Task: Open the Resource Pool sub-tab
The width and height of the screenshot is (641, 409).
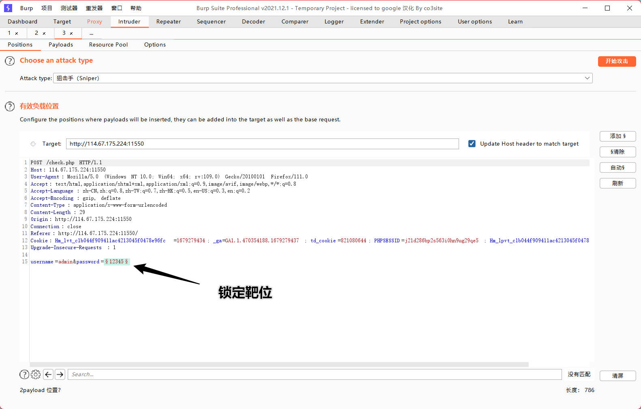Action: point(108,45)
